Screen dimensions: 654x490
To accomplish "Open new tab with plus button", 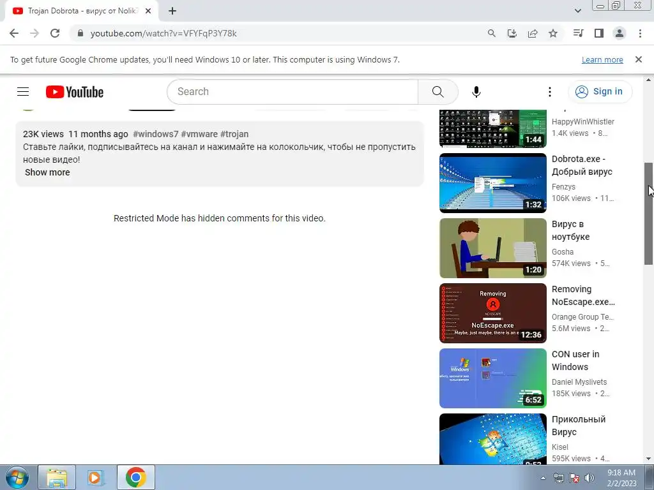I will coord(172,11).
